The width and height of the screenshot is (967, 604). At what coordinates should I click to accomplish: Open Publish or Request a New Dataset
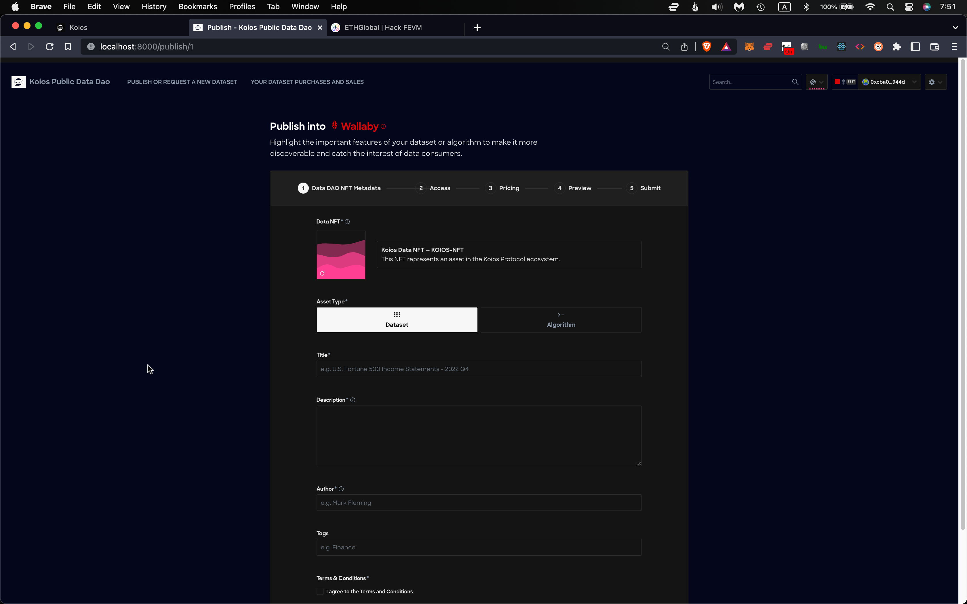point(182,82)
